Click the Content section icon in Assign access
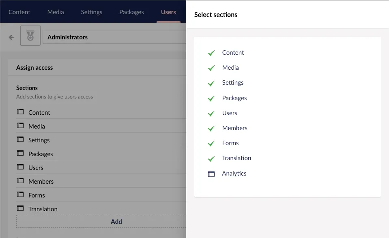 20,112
